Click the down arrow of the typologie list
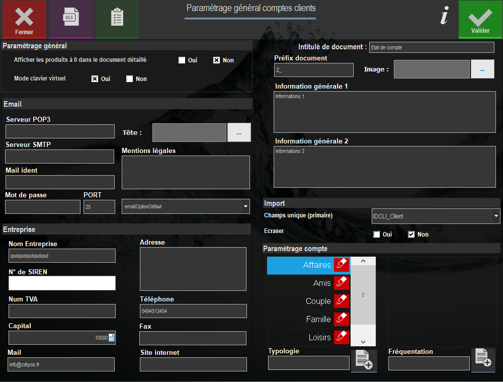This screenshot has width=503, height=382. [363, 342]
